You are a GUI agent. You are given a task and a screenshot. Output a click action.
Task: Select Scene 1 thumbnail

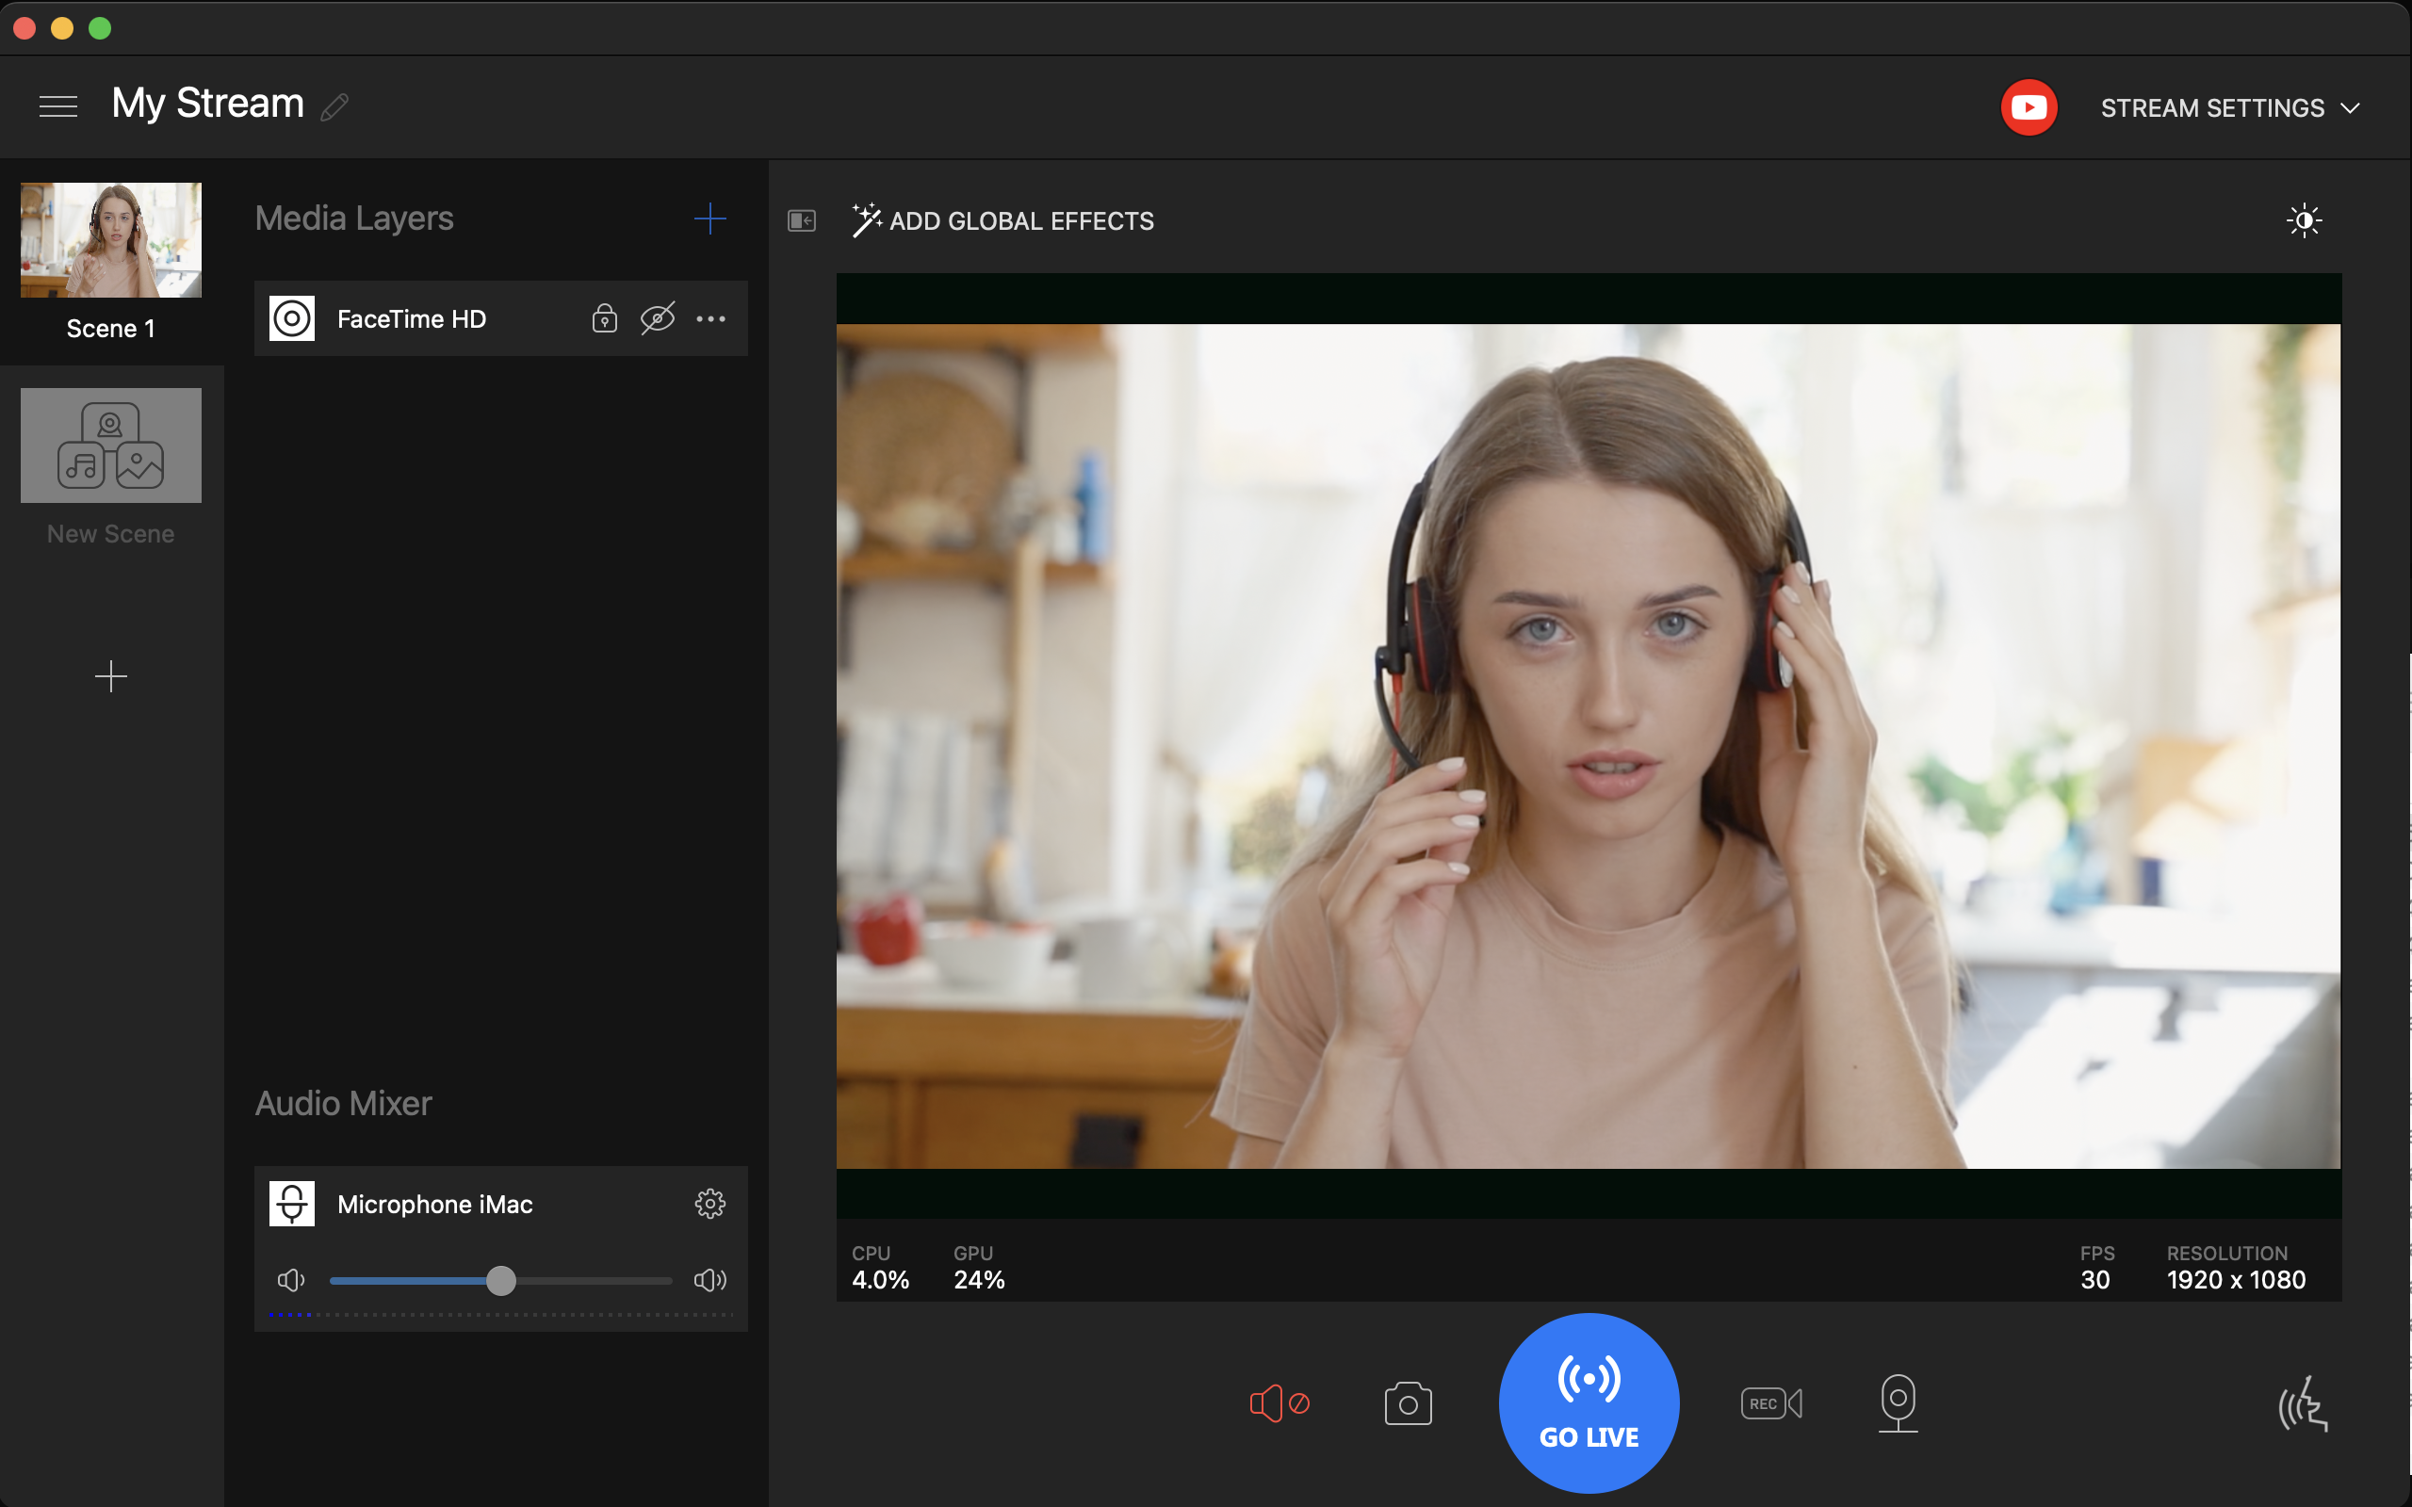coord(110,240)
